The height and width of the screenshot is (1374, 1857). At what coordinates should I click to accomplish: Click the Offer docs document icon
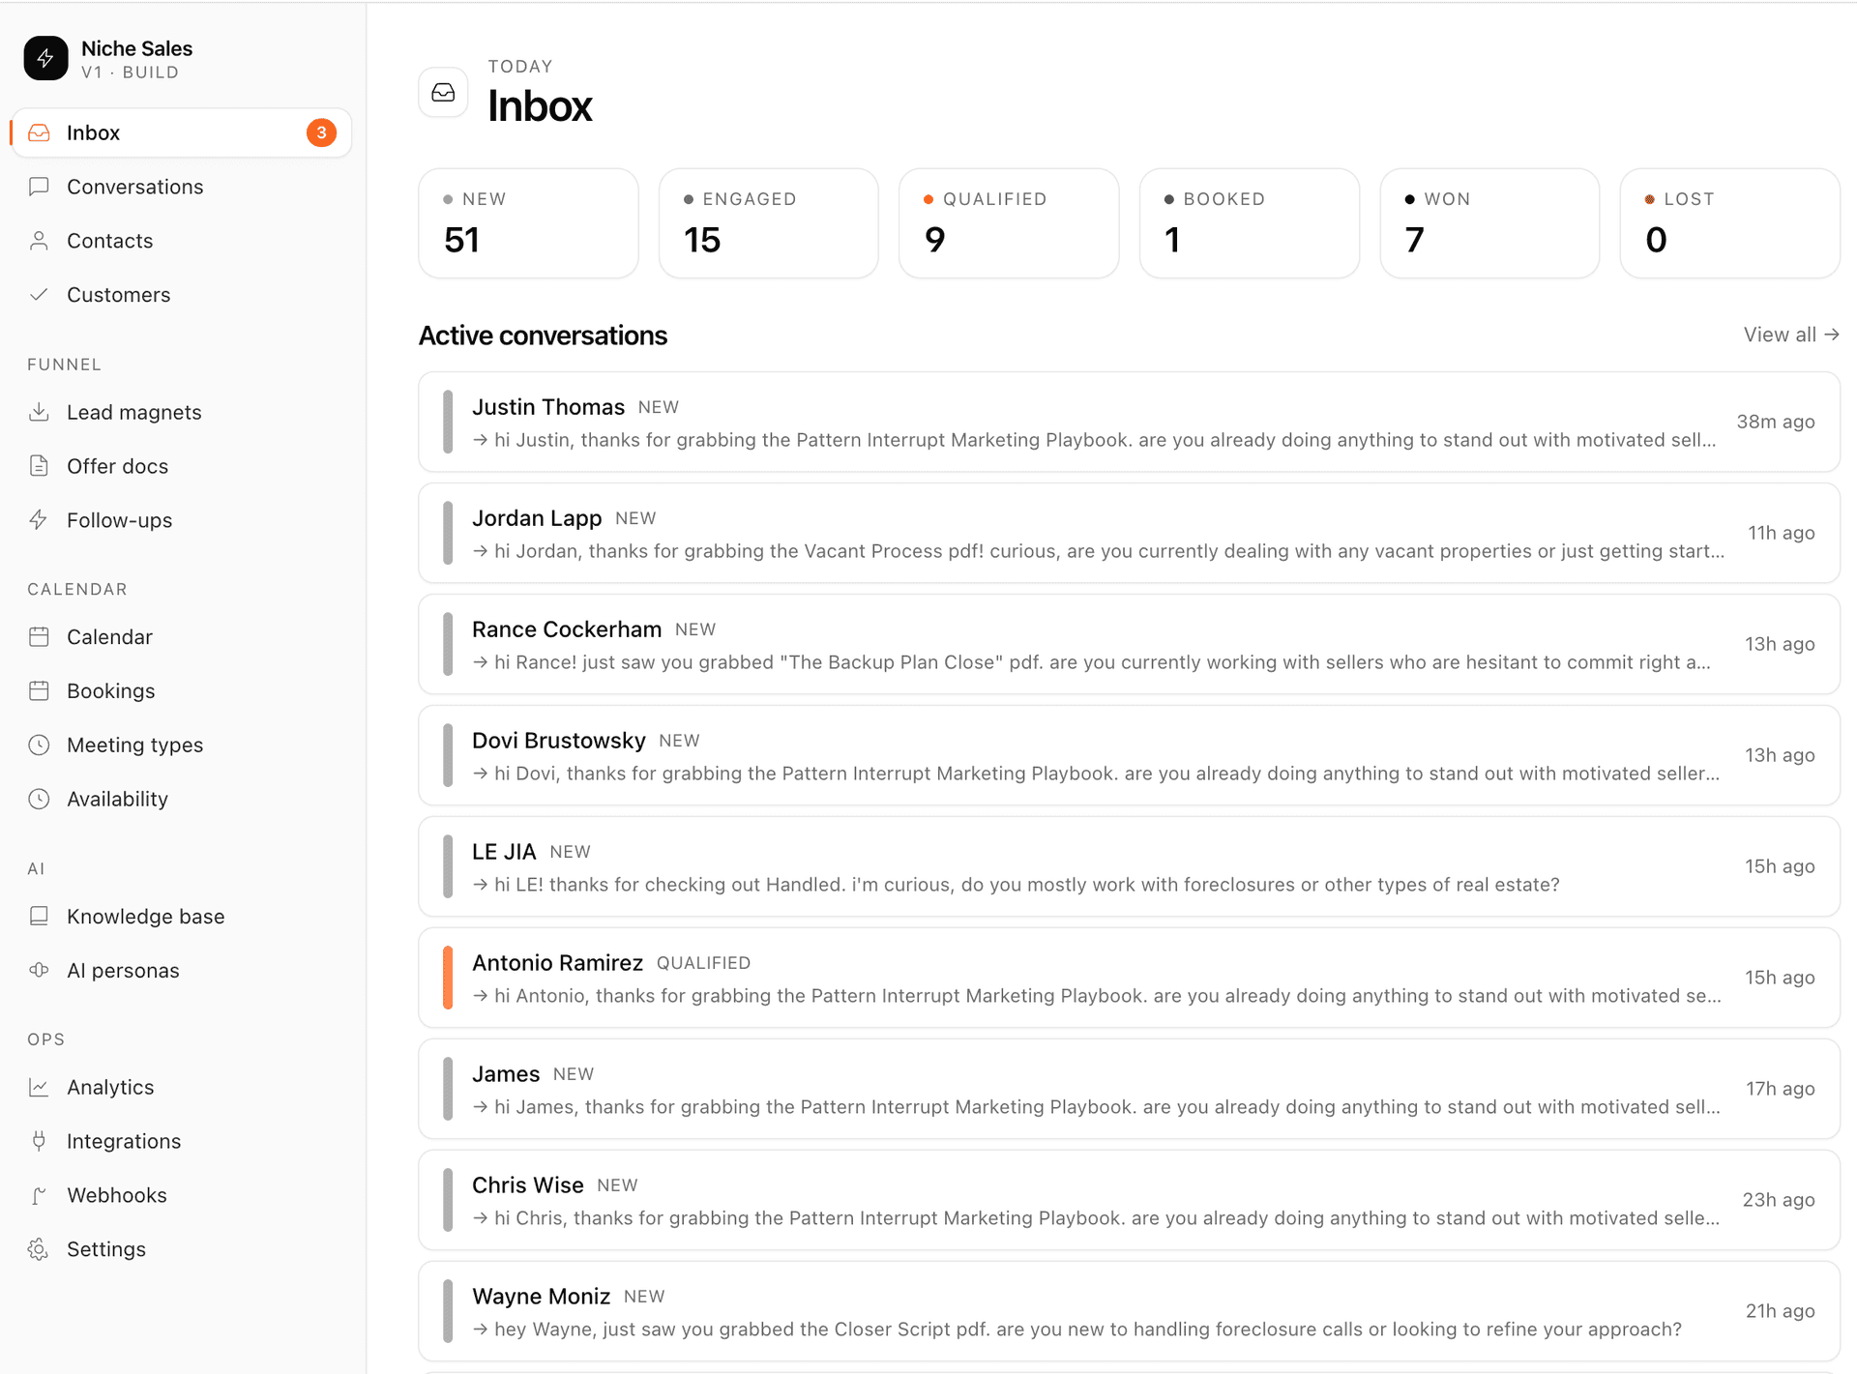39,466
